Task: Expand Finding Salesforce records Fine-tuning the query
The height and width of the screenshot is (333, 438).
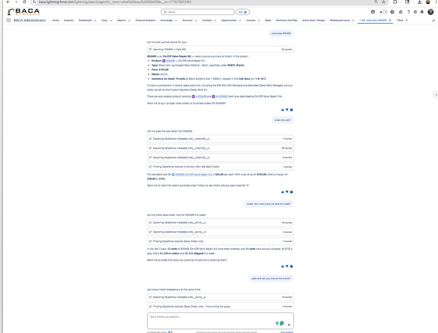Action: 220,306
